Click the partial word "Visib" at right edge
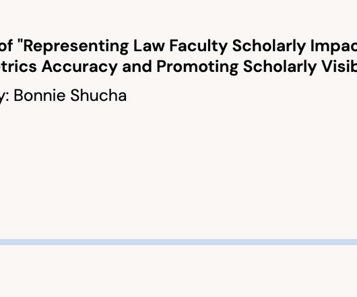This screenshot has width=357, height=297. (339, 66)
